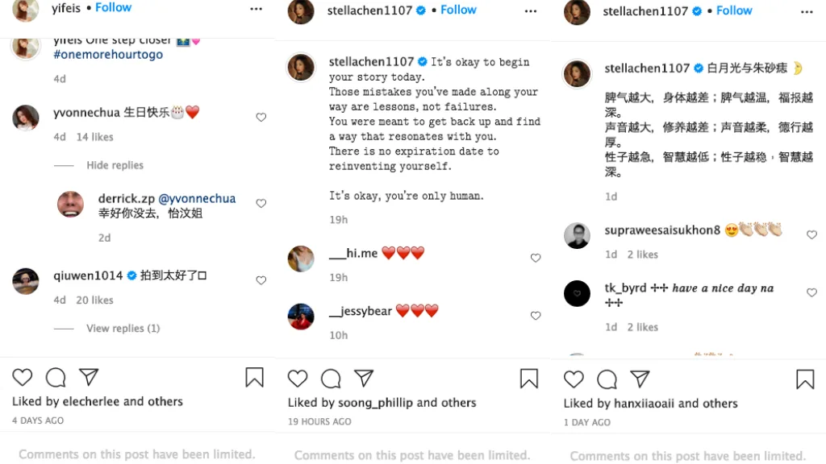Open the @yvonnechua mention link
The height and width of the screenshot is (464, 826).
tap(197, 198)
